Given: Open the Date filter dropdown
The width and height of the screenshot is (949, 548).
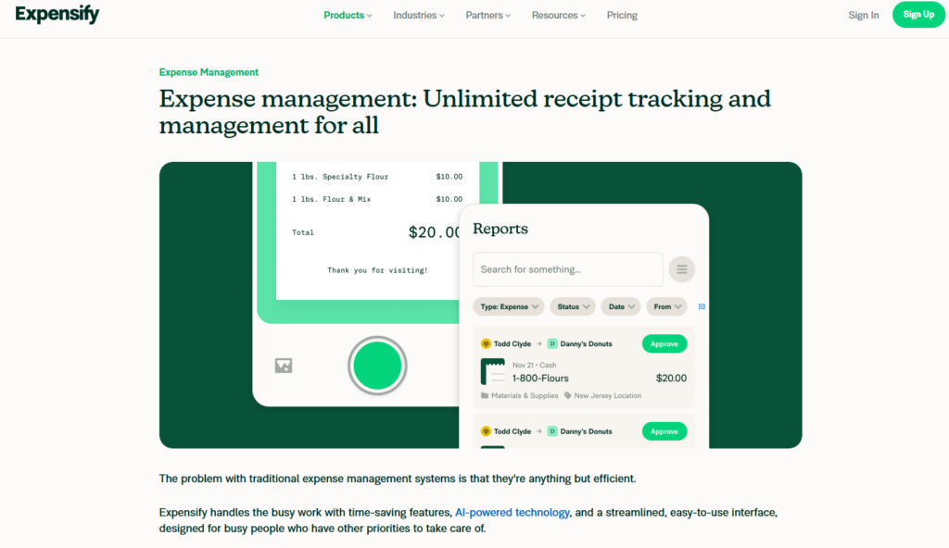Looking at the screenshot, I should pyautogui.click(x=621, y=306).
